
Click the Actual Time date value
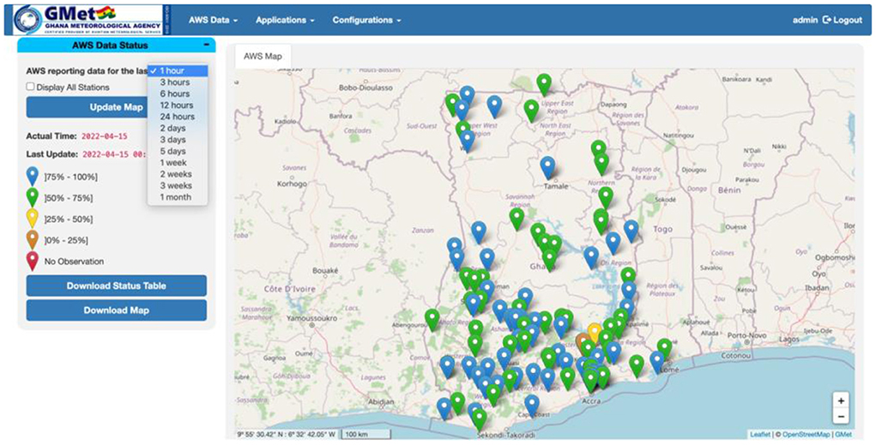click(x=105, y=136)
